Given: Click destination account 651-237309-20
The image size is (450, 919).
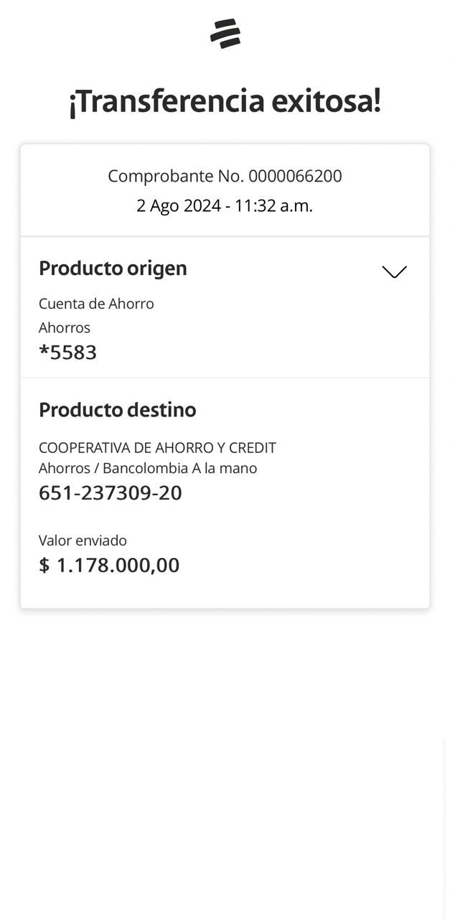Looking at the screenshot, I should click(110, 493).
